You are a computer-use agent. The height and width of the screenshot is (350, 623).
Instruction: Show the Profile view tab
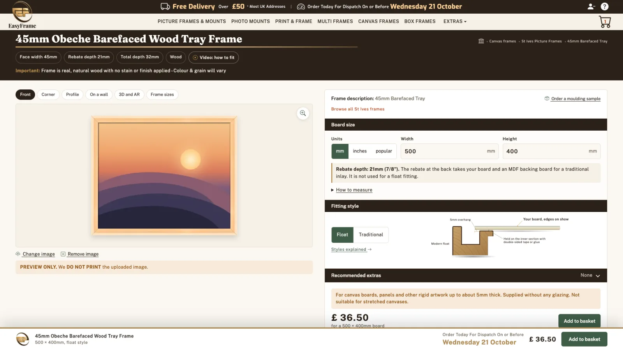[x=72, y=94]
